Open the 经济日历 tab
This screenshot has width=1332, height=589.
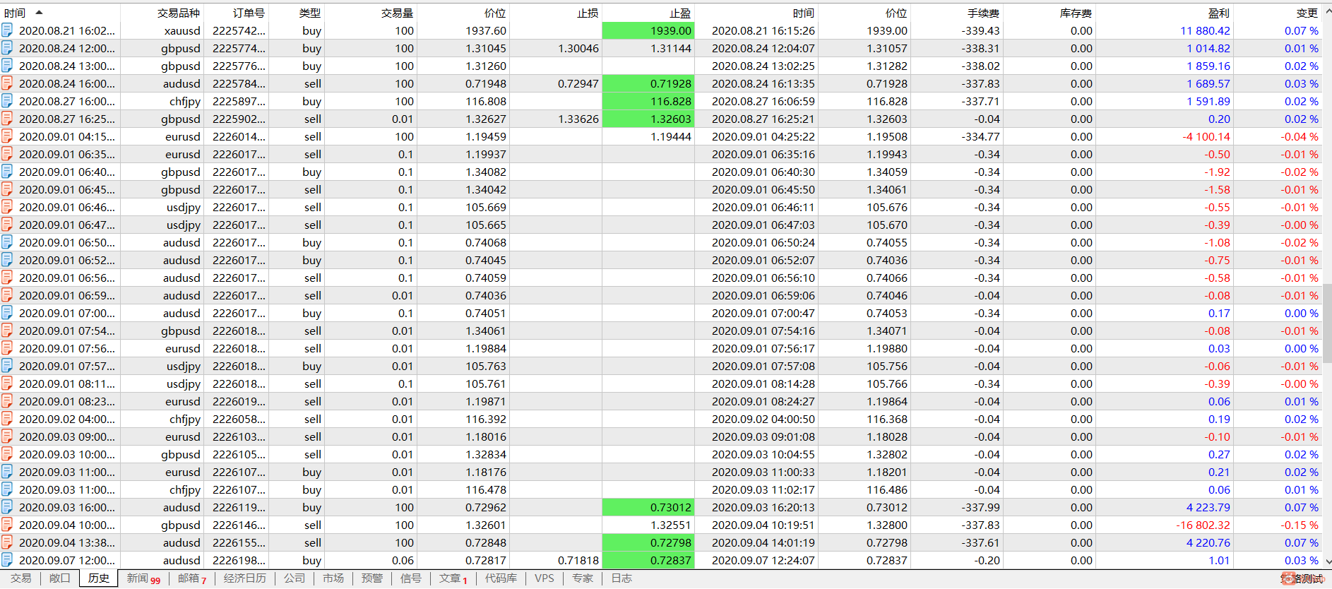pos(245,578)
